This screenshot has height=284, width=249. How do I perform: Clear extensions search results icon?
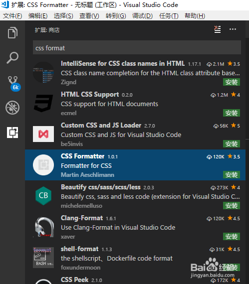tap(218, 29)
